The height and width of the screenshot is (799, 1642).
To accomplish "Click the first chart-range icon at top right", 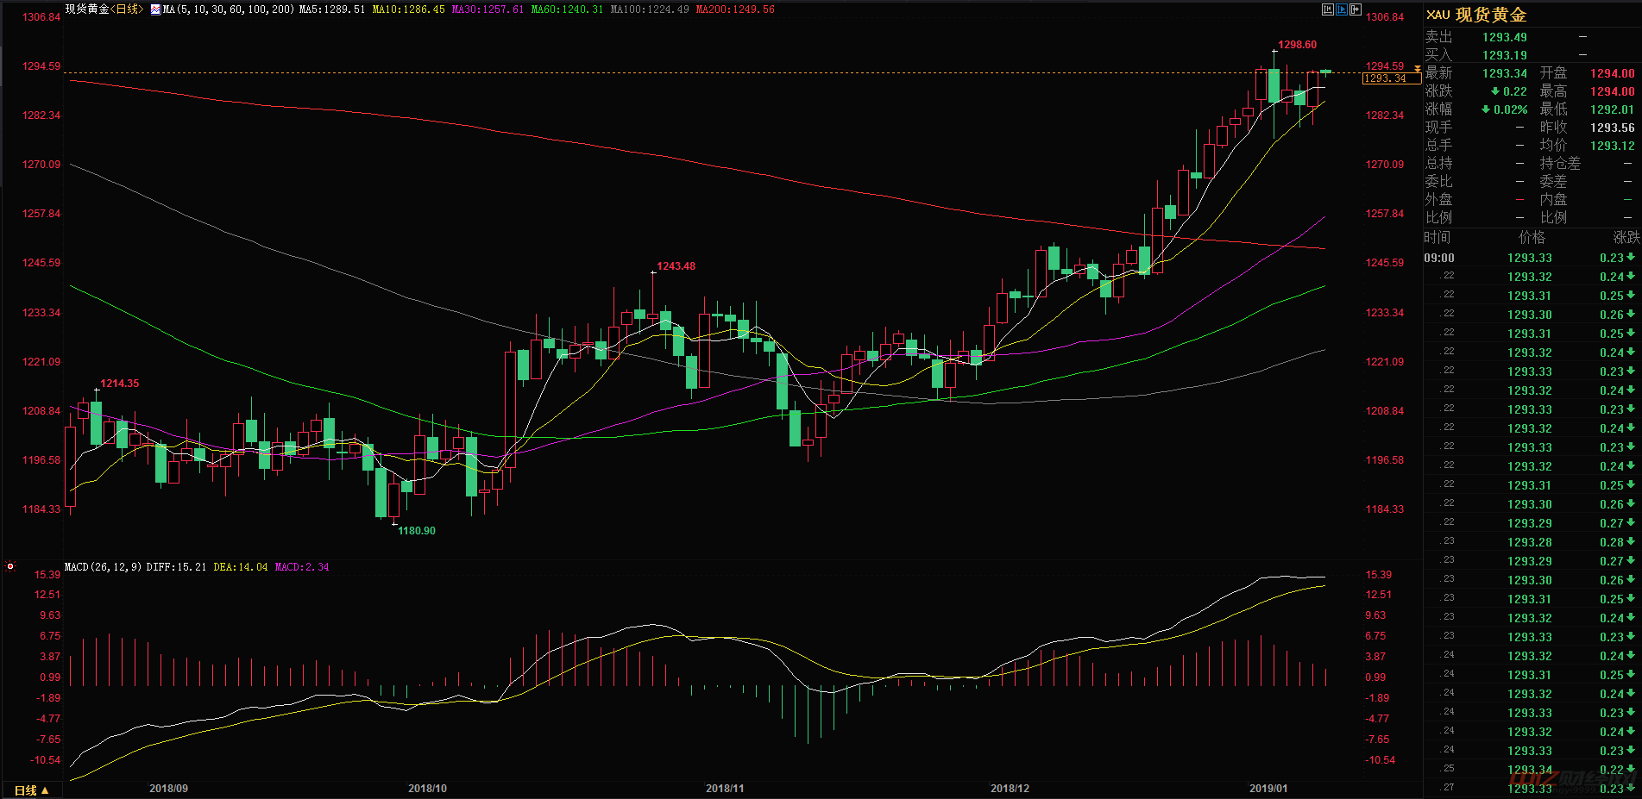I will 1328,9.
